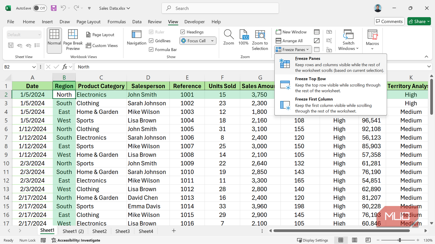Viewport: 435px width, 244px height.
Task: Open Display Settings in status bar
Action: pos(312,240)
